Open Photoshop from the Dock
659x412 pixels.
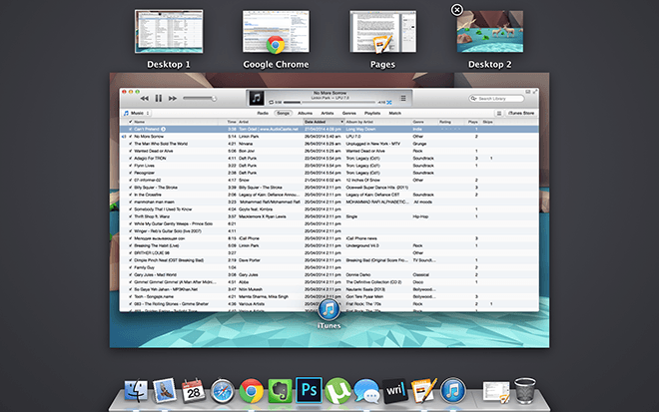(309, 390)
